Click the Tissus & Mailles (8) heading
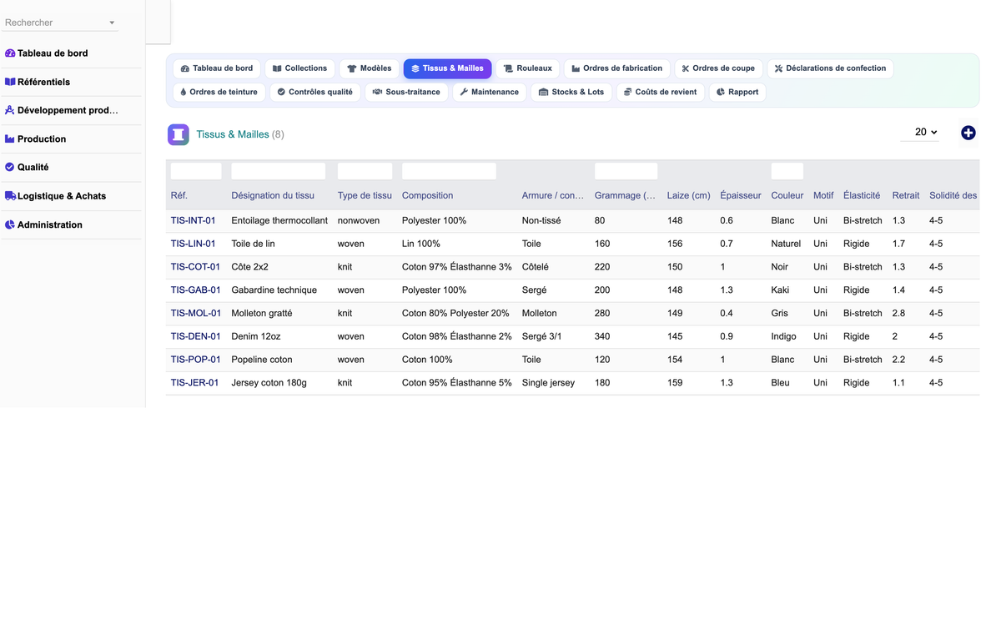The height and width of the screenshot is (620, 1001). tap(240, 134)
